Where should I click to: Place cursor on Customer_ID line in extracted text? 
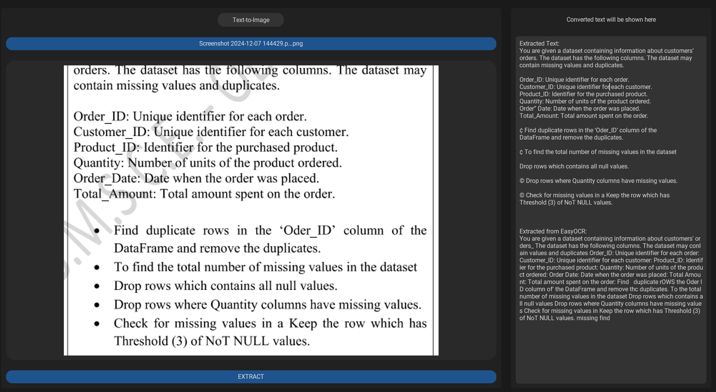[585, 87]
